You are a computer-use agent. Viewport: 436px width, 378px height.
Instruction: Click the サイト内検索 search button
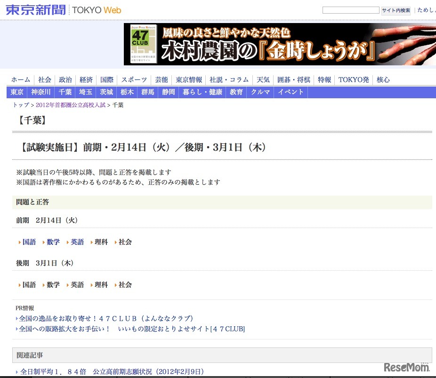396,10
